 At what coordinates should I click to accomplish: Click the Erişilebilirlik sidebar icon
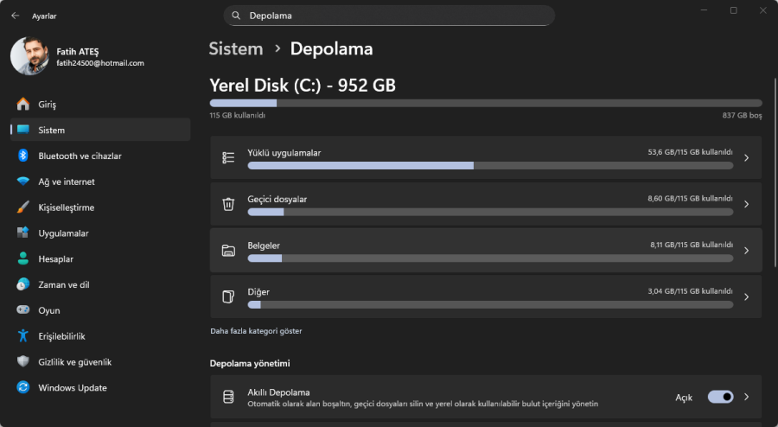coord(23,336)
